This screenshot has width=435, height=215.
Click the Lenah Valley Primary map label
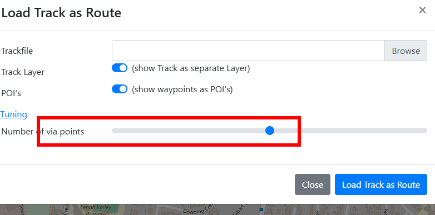pyautogui.click(x=96, y=210)
